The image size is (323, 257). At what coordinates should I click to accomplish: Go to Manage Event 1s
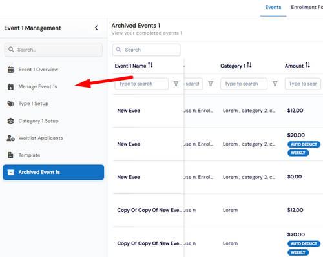(x=37, y=86)
